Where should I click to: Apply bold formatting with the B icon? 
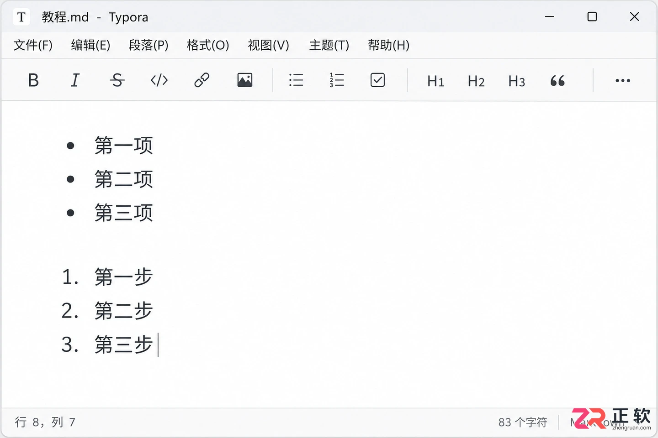(x=33, y=80)
